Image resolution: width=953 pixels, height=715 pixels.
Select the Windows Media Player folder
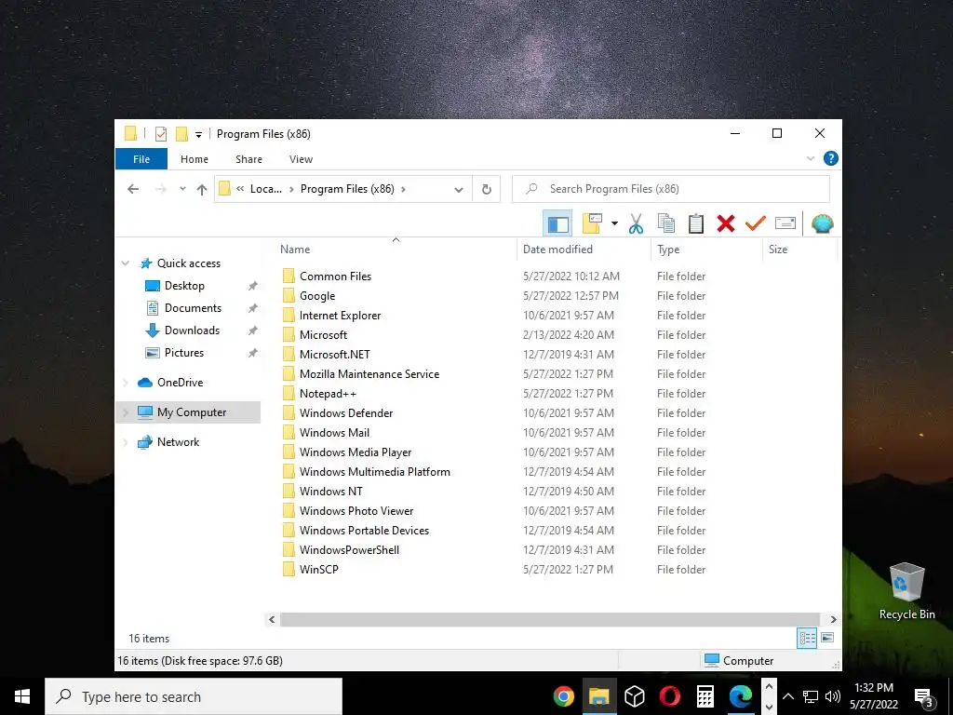click(355, 452)
